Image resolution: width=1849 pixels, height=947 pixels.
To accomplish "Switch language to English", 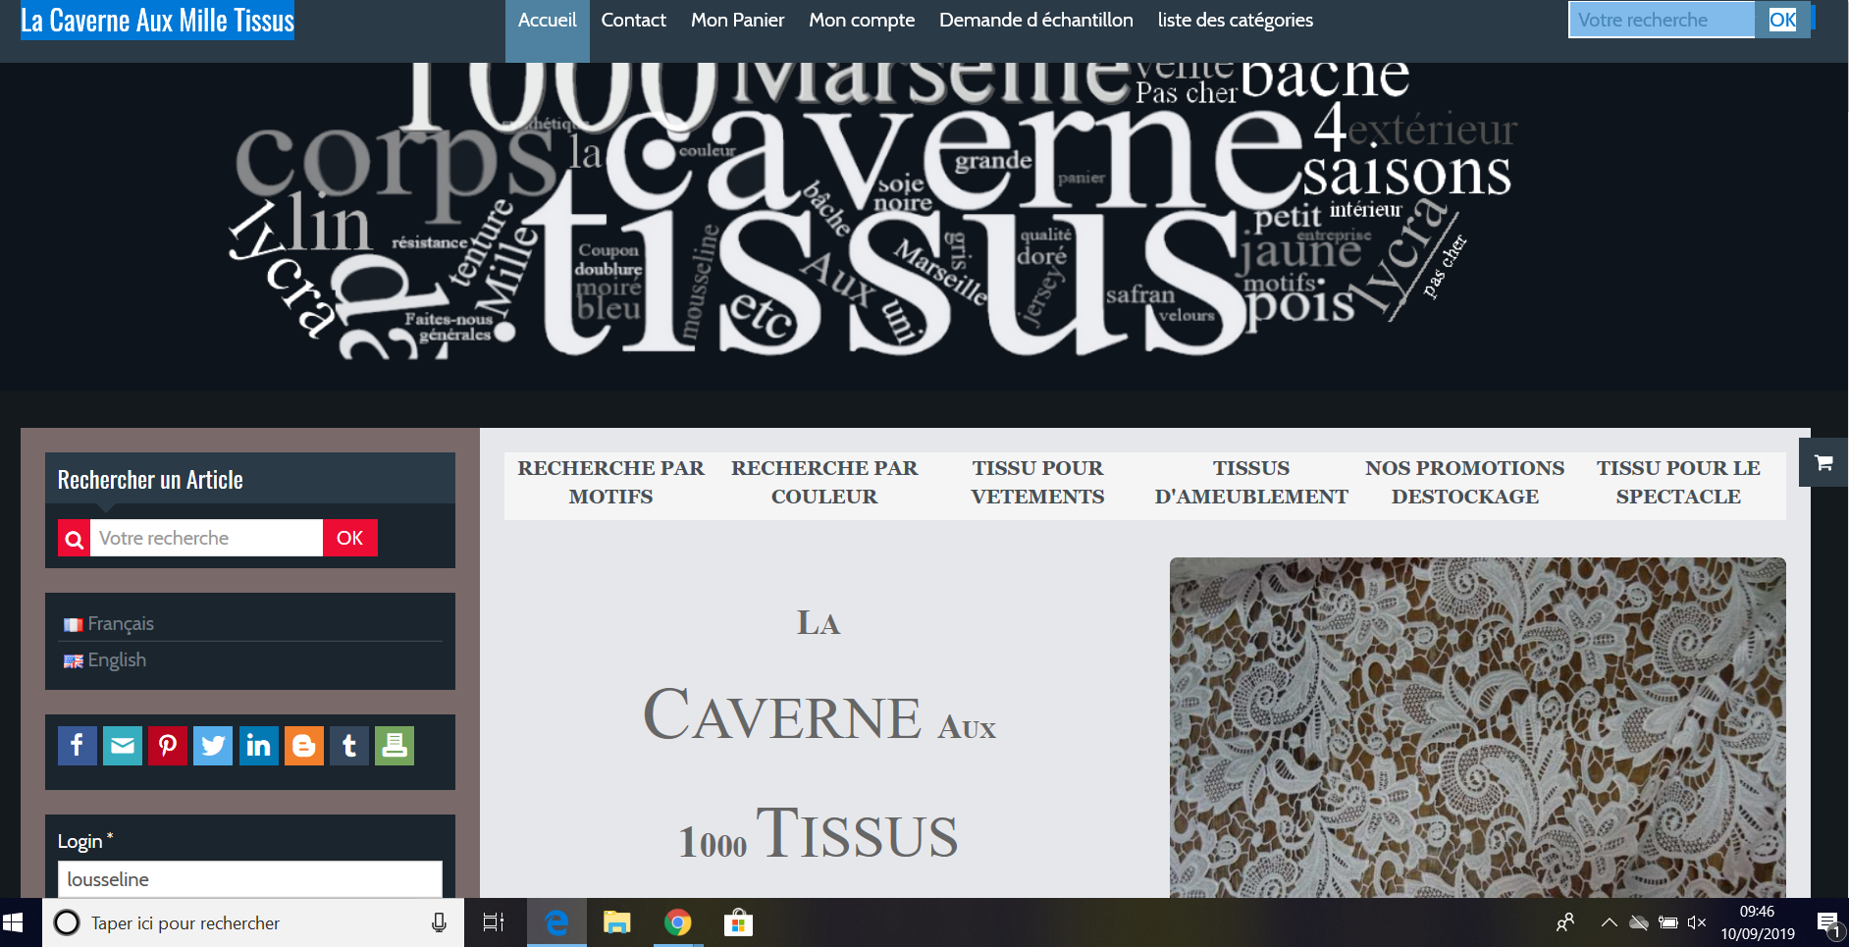I will point(117,660).
